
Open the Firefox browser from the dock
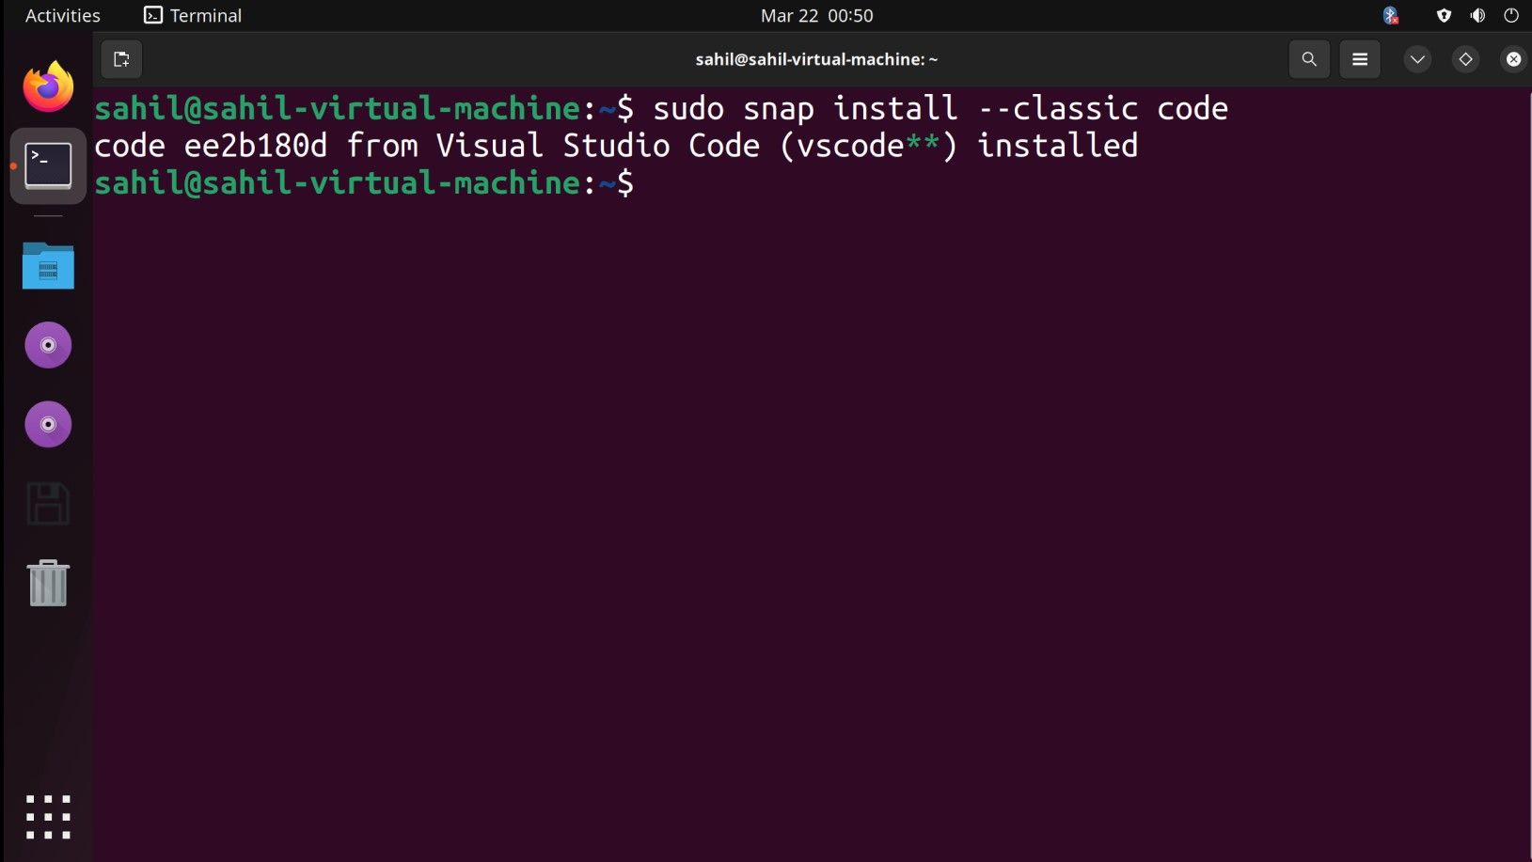pyautogui.click(x=47, y=86)
